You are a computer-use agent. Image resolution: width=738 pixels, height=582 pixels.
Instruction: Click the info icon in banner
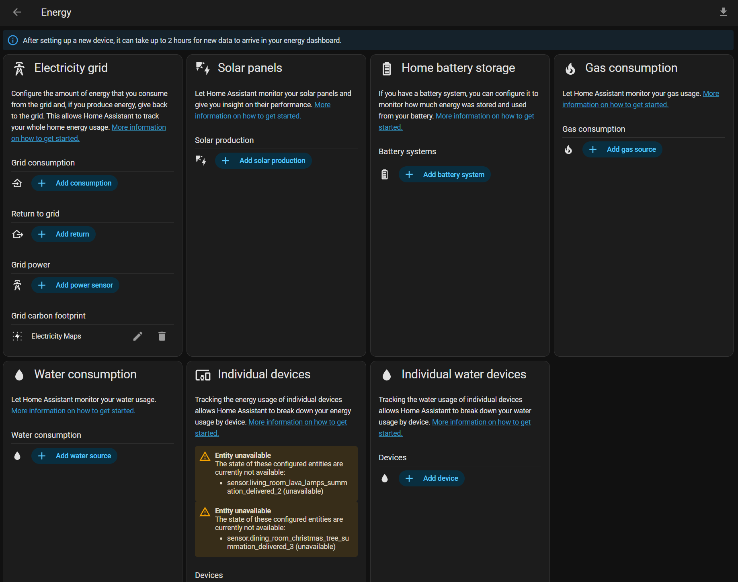coord(13,41)
